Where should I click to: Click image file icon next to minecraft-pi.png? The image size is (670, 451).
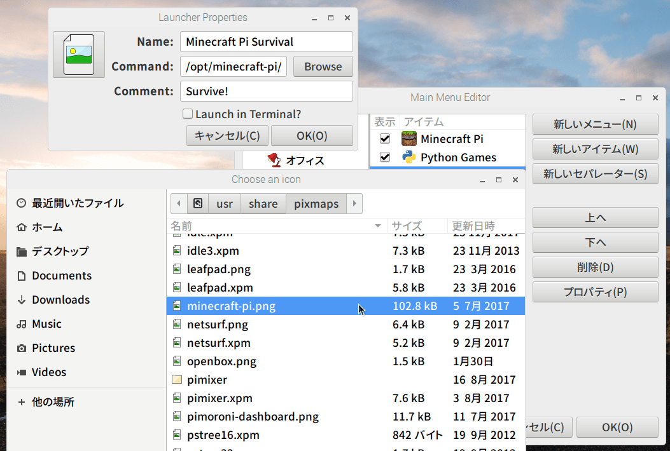(177, 306)
